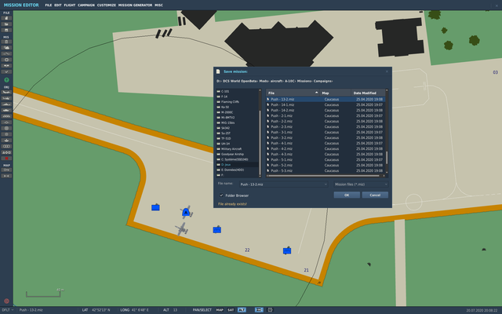Viewport: 502px width, 314px height.
Task: Go to the Missions breadcrumb folder
Action: tap(304, 81)
